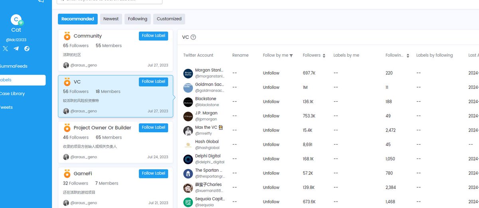Click the @hashglobal handle

207,148
